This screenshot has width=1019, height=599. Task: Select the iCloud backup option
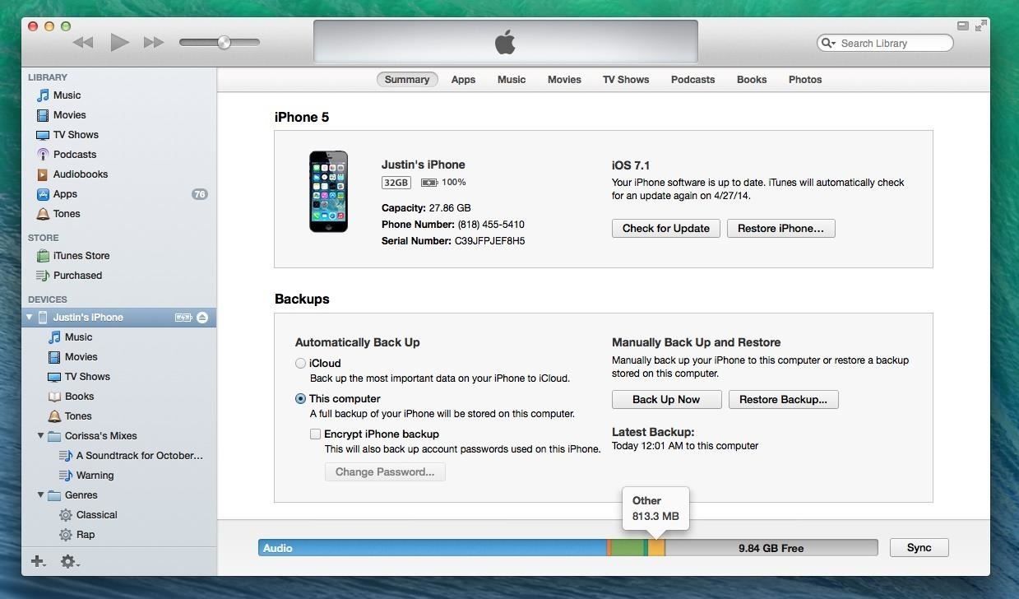[300, 363]
